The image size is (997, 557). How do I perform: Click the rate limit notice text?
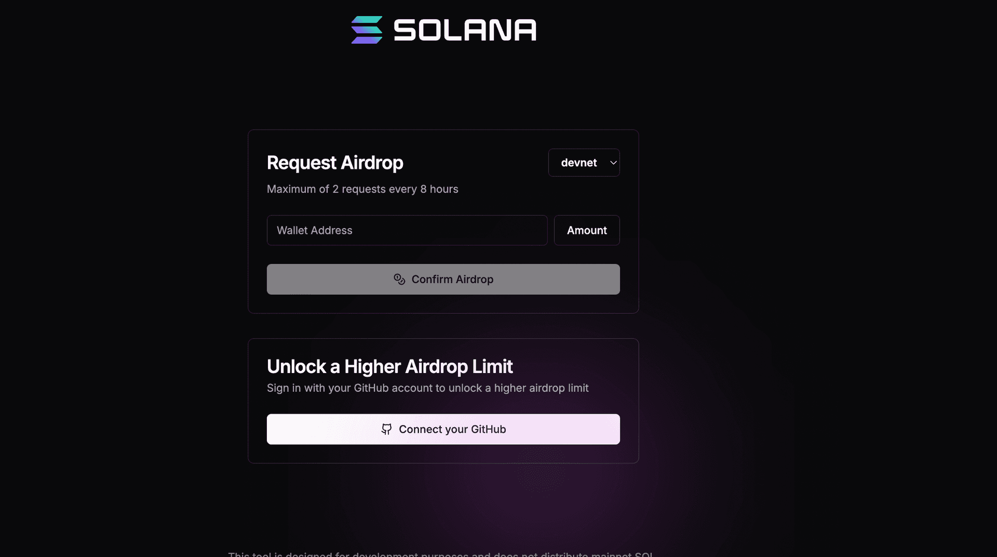click(362, 189)
